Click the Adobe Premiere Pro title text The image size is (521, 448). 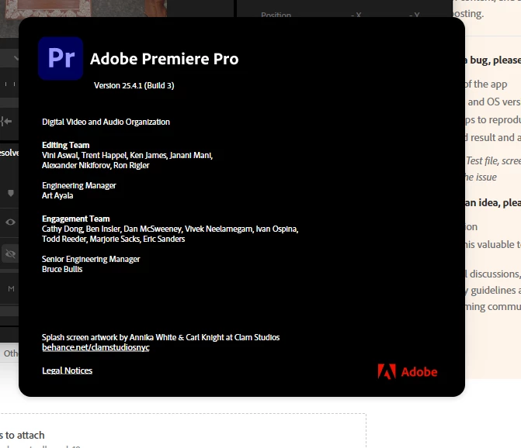[x=164, y=59]
